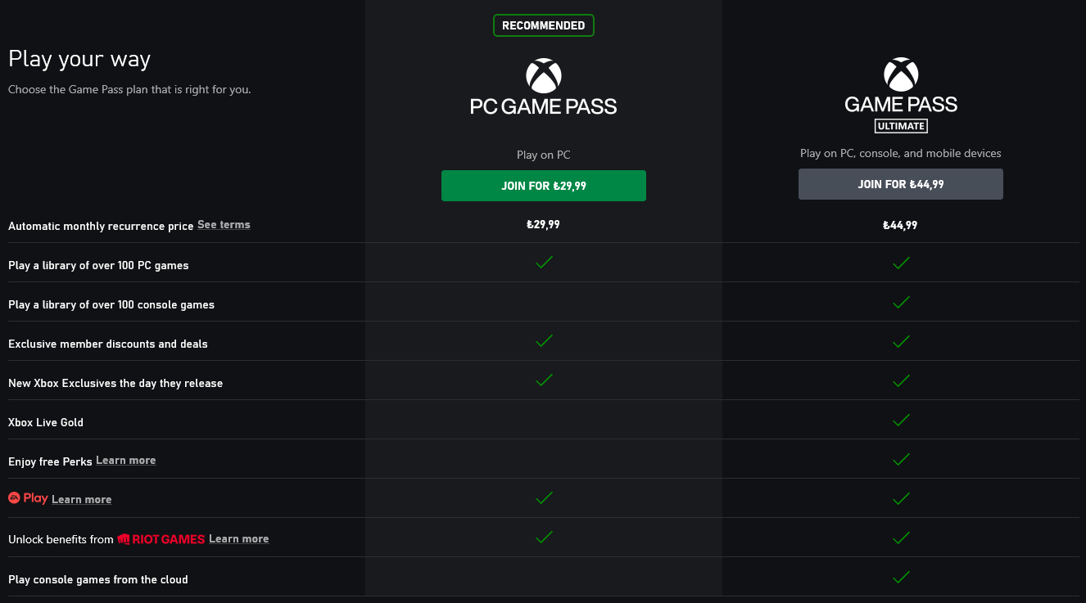Click Ultimate checkmark for console games library
This screenshot has height=603, width=1086.
[x=901, y=303]
